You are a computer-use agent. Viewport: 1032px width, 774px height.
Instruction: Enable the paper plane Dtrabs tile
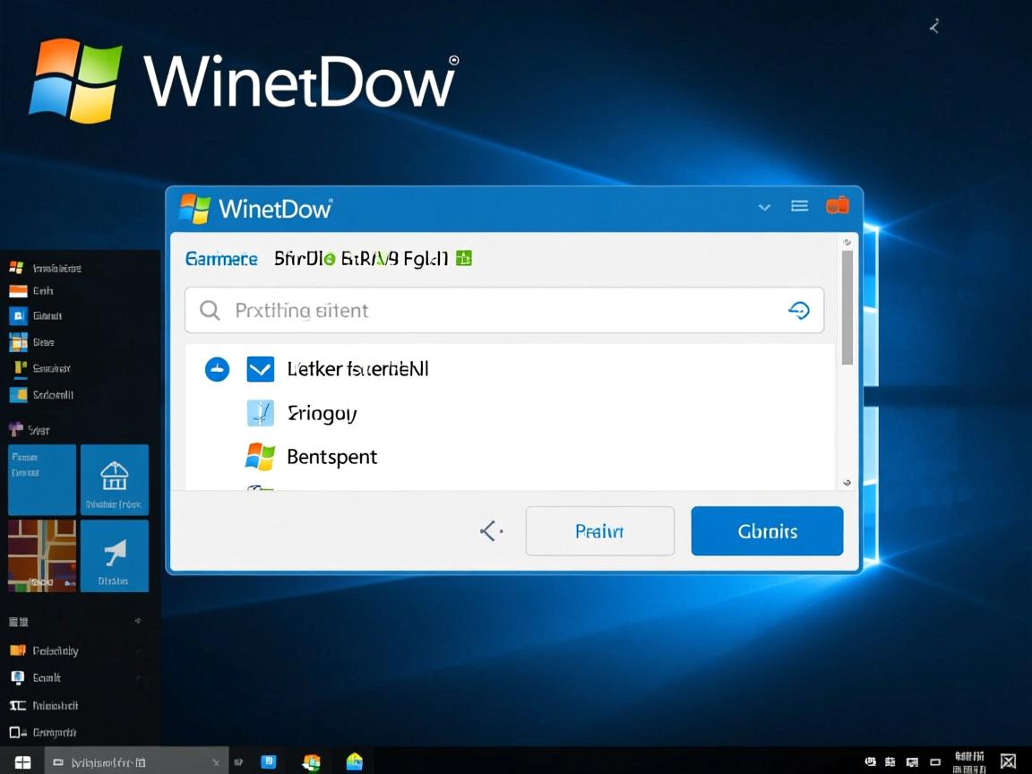tap(114, 555)
